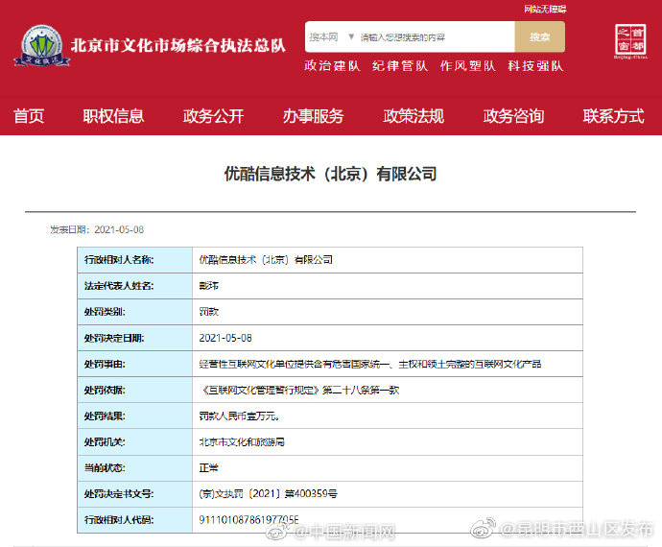The width and height of the screenshot is (662, 547).
Task: Click the 第400359号 document number value
Action: (268, 494)
